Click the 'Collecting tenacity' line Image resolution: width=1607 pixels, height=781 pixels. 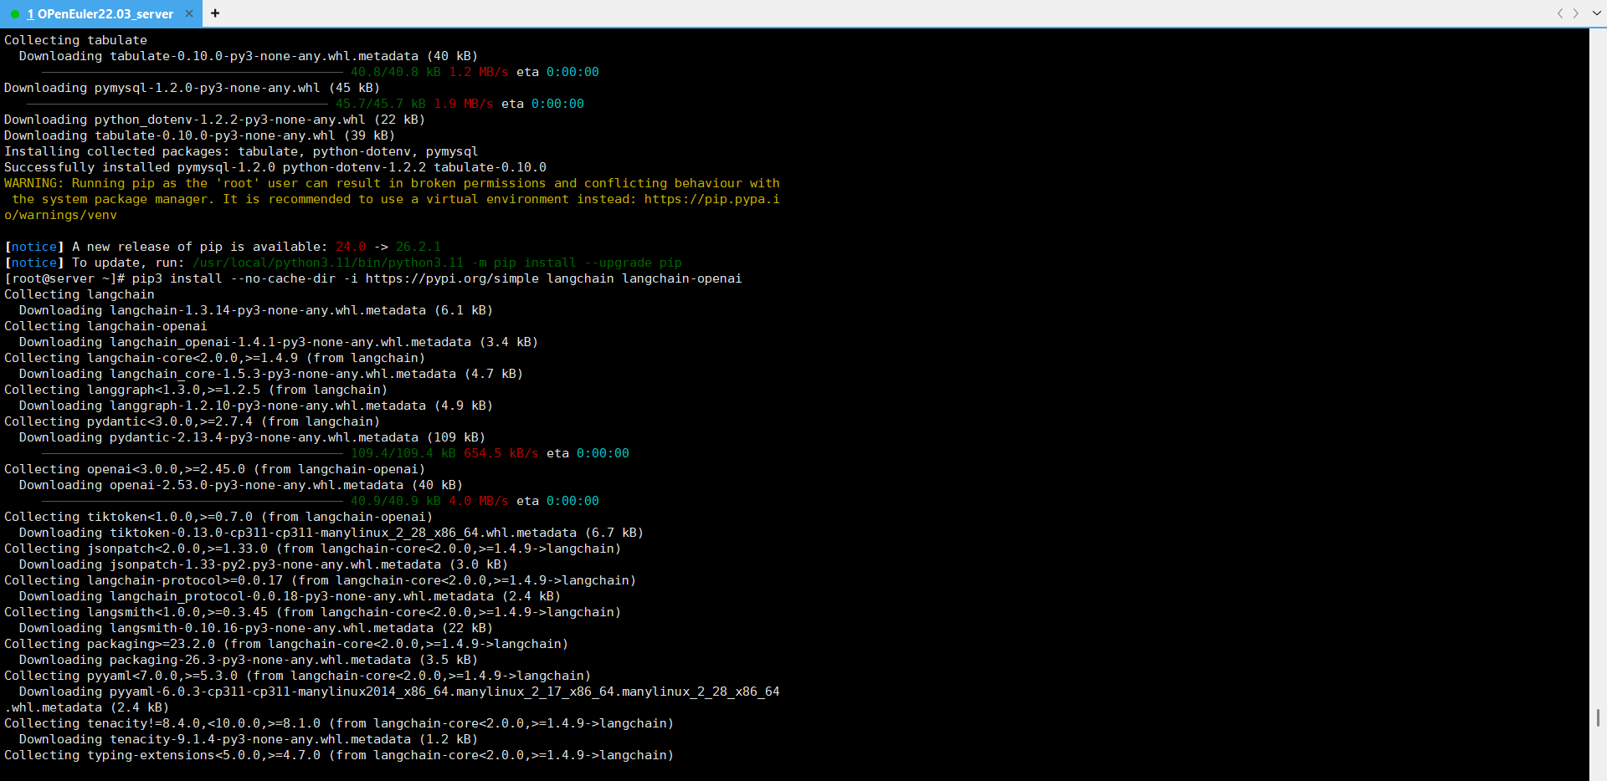click(339, 723)
